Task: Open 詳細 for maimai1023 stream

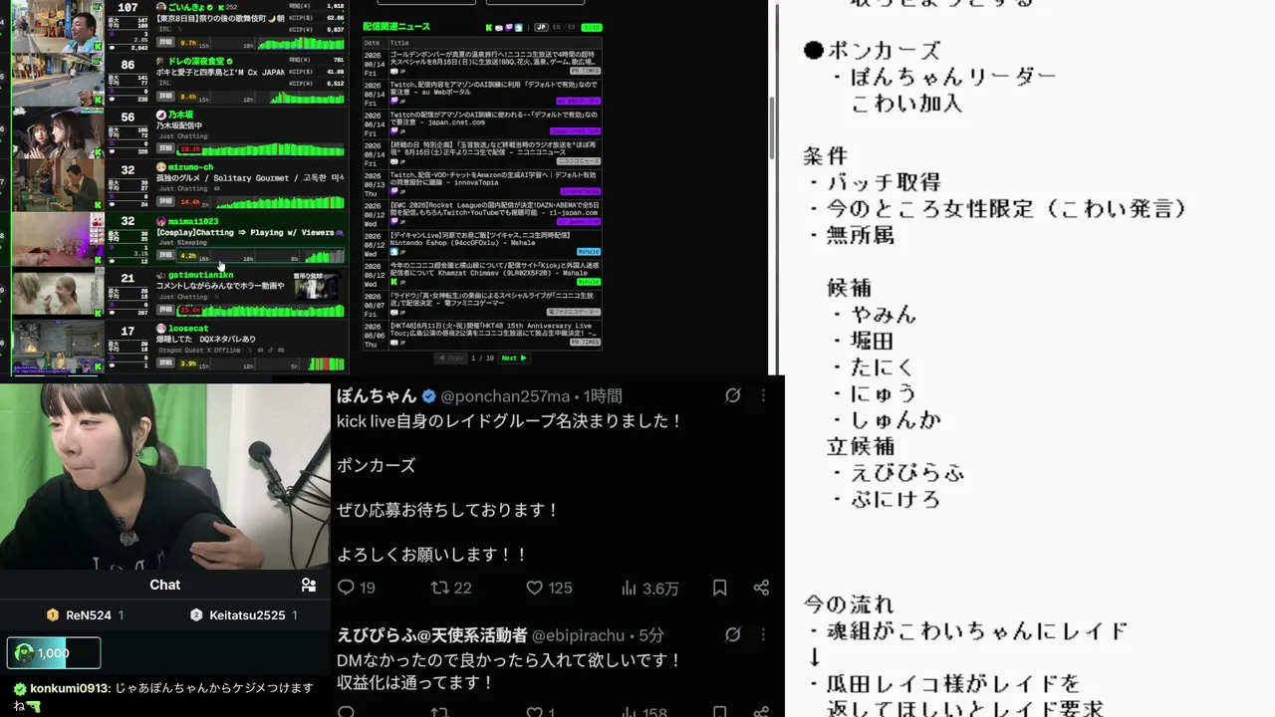Action: click(x=165, y=255)
